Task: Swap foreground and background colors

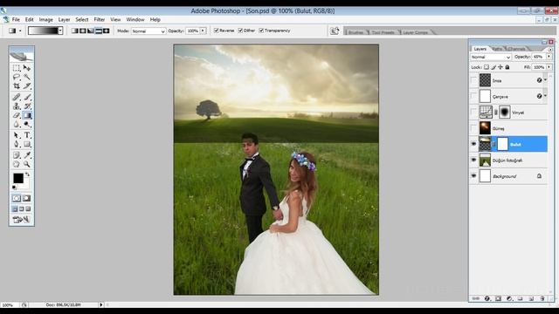Action: (x=27, y=174)
